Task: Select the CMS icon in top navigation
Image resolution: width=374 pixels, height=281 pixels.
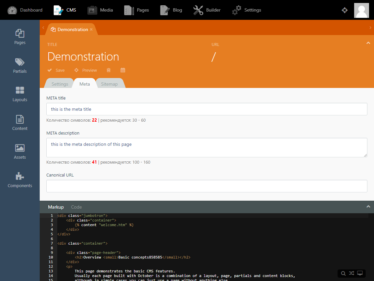Action: pyautogui.click(x=59, y=10)
